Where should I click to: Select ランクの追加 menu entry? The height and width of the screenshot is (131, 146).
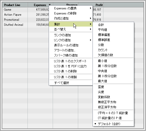(x=71, y=35)
